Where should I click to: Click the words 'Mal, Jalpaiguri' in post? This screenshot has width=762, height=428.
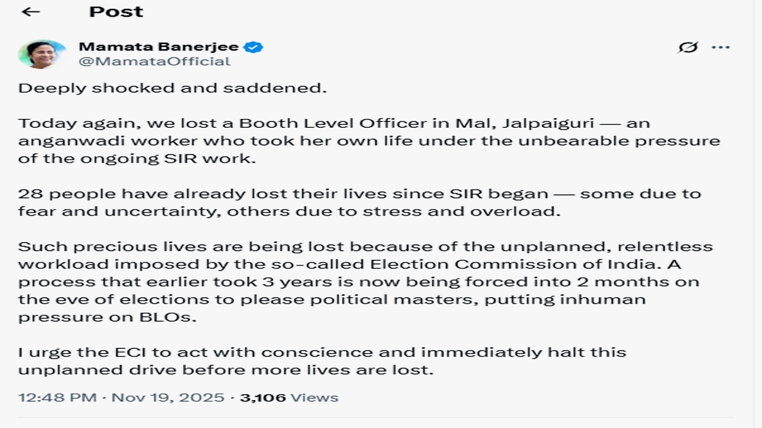click(498, 123)
